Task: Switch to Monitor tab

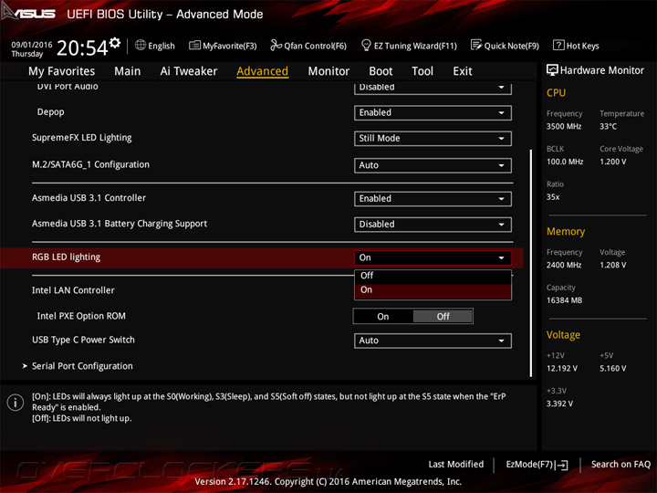Action: point(328,71)
